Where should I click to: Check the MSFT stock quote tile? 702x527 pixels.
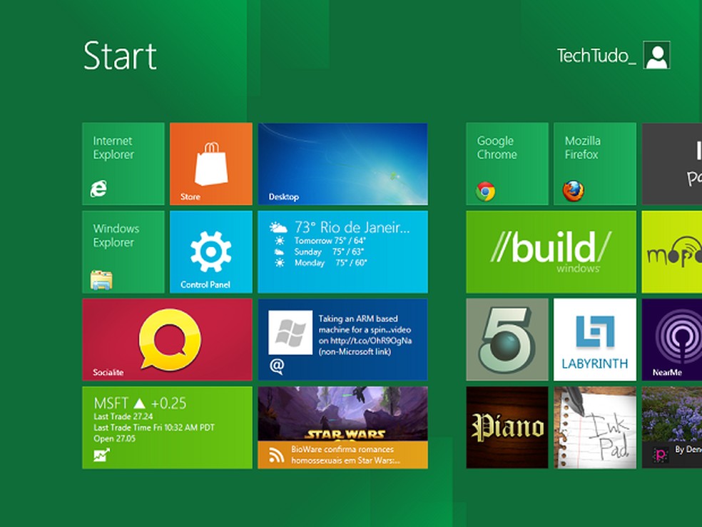click(x=166, y=427)
